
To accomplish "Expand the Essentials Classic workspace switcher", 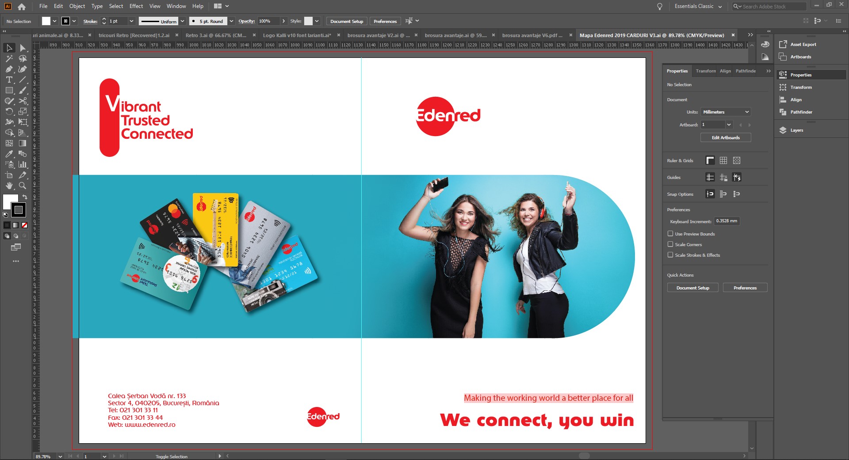I will [x=698, y=6].
